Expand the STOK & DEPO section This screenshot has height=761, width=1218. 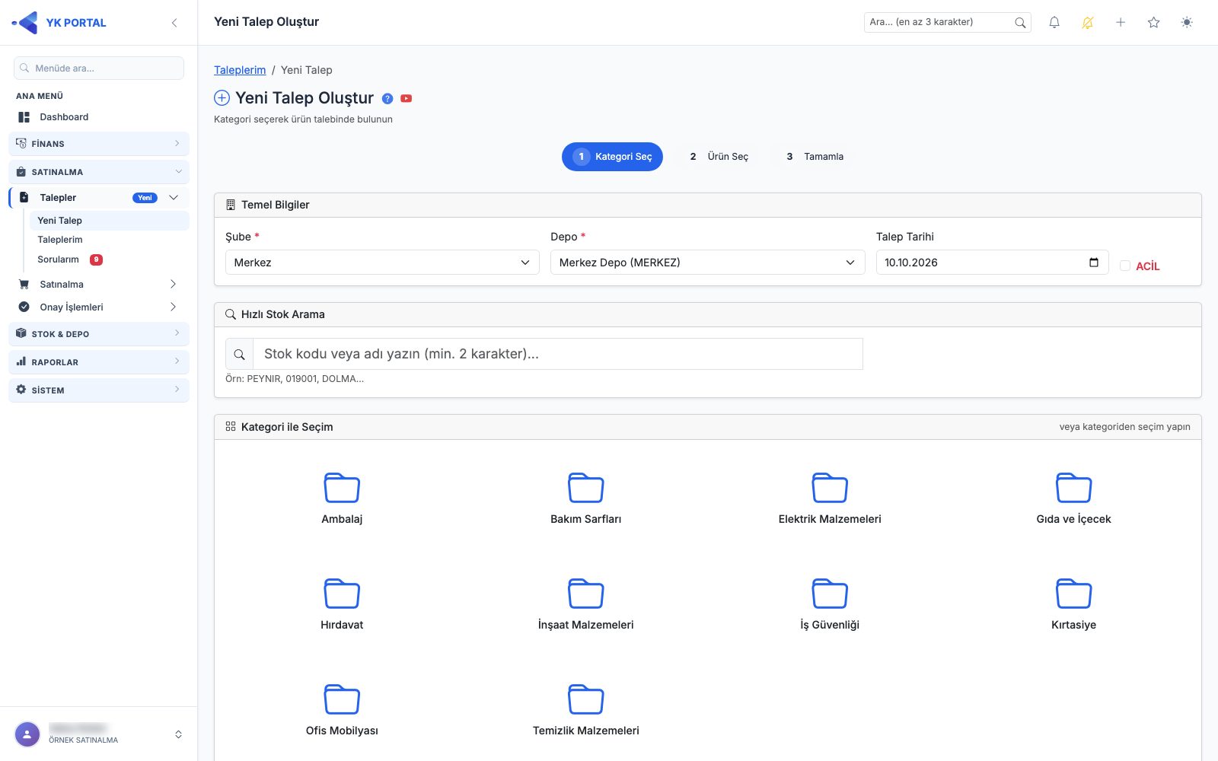coord(99,334)
